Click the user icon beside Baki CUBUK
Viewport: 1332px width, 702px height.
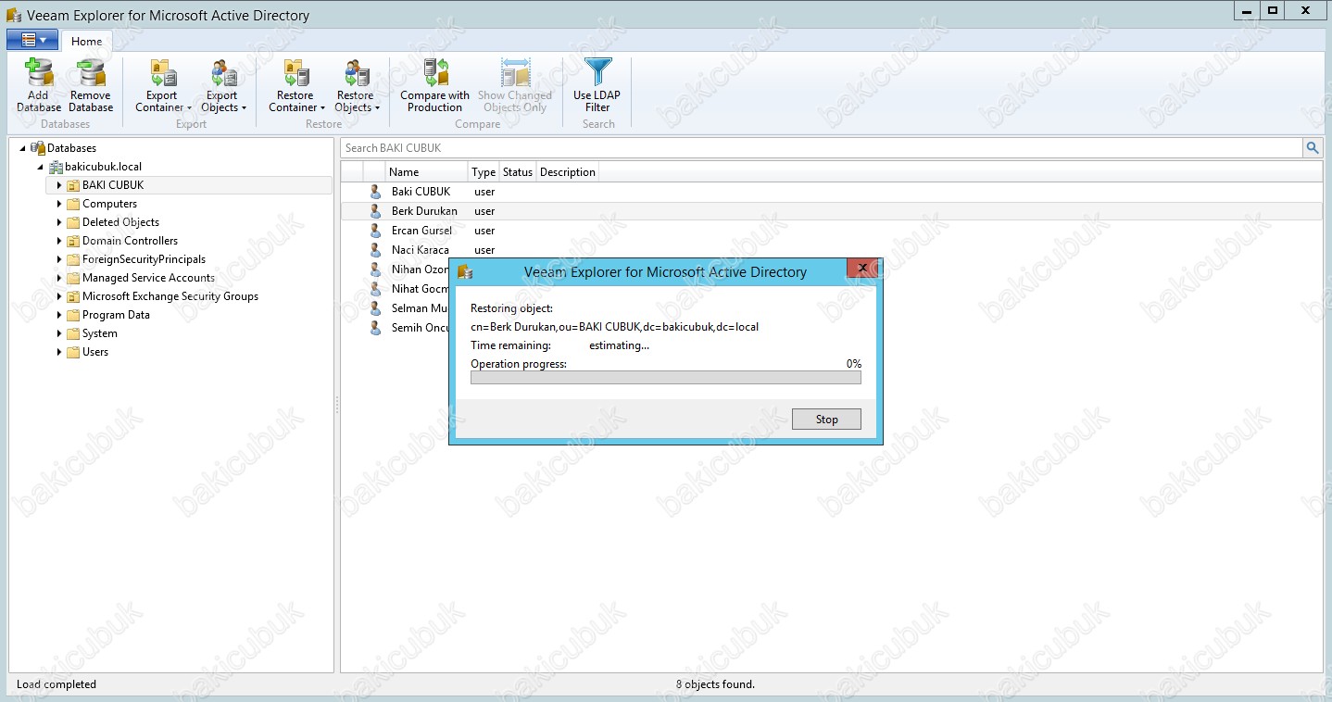375,192
